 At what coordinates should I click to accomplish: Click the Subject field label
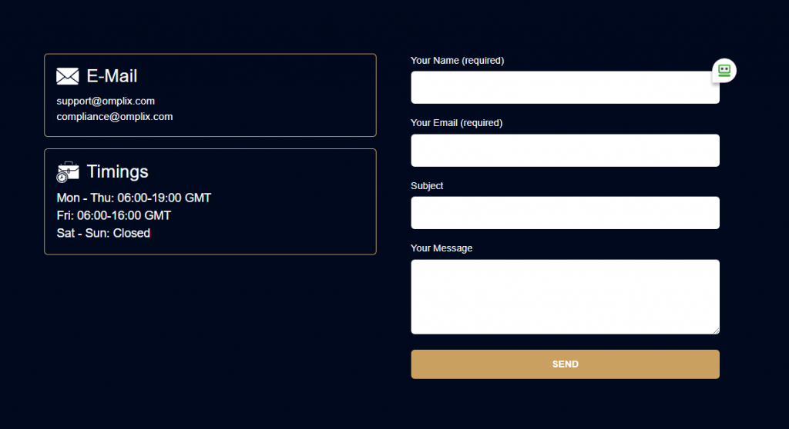coord(427,186)
